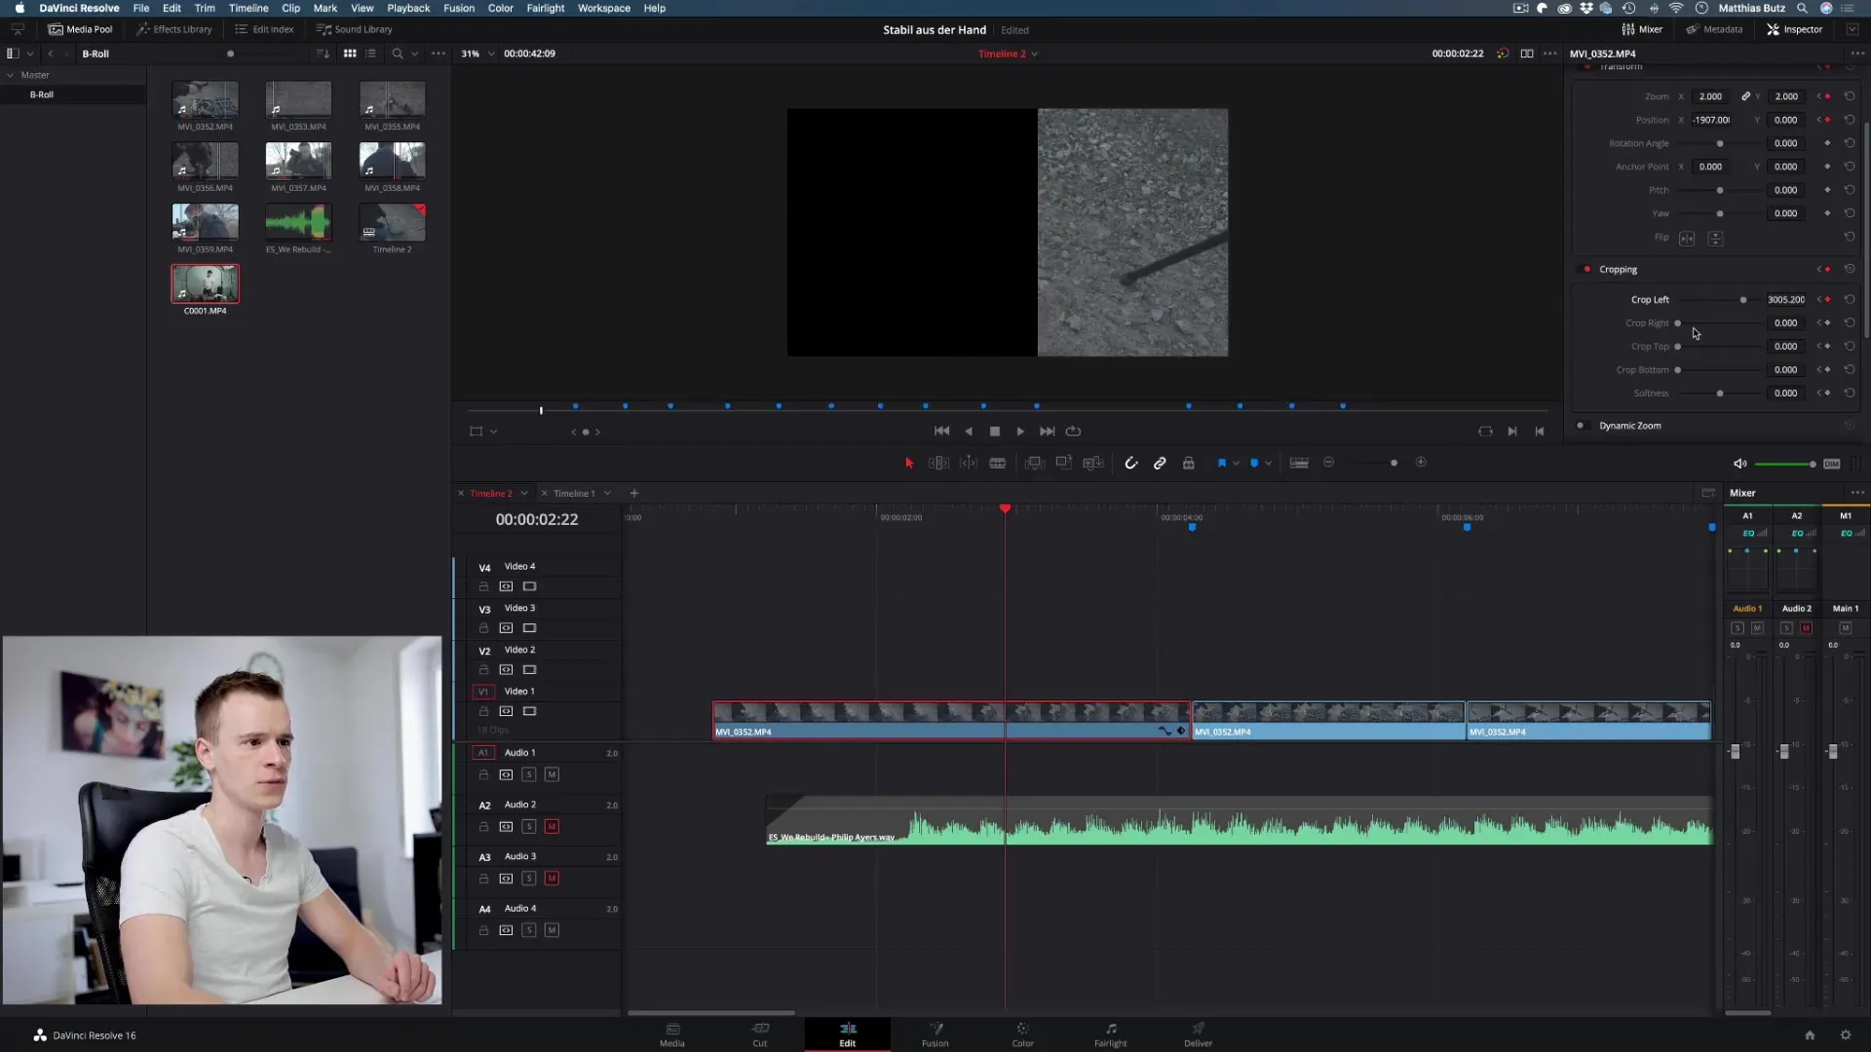Open the Edit Index panel
1871x1052 pixels.
click(x=265, y=29)
